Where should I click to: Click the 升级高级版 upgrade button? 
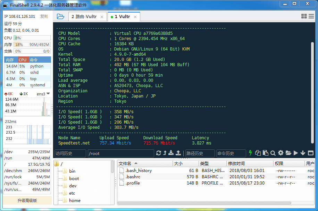point(27,201)
